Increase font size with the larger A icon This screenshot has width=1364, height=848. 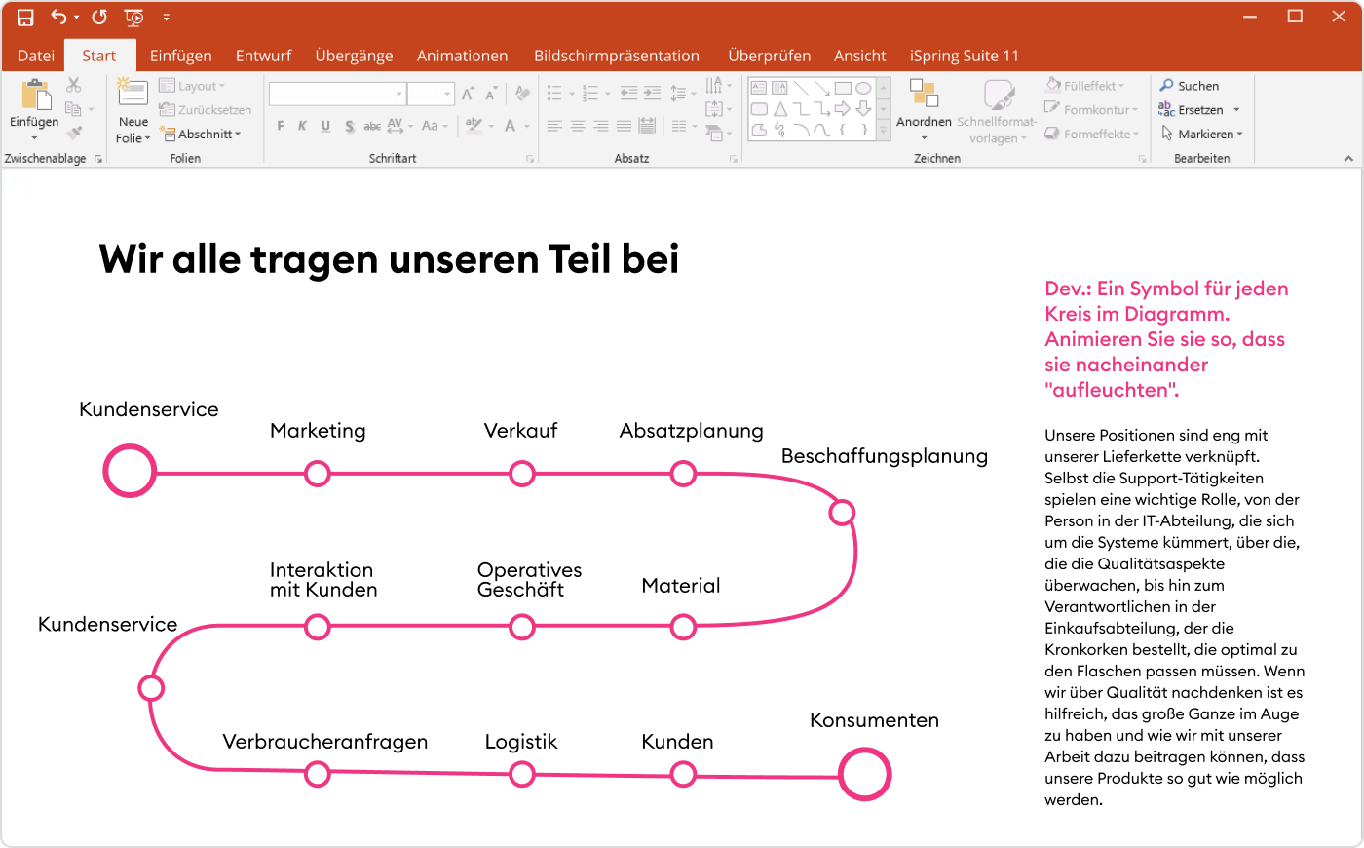[469, 94]
